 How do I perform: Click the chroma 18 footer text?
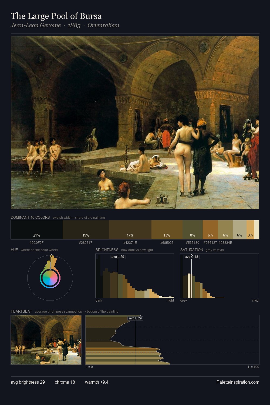click(65, 382)
